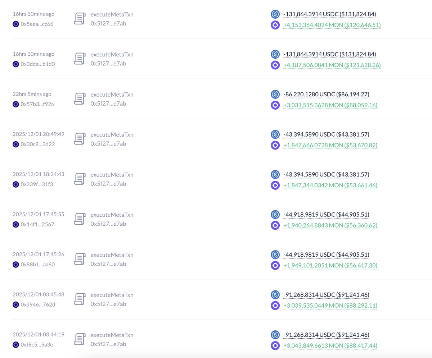Click the MON token icon next to +1,949,101.2051 MON
This screenshot has width=432, height=358.
275,266
